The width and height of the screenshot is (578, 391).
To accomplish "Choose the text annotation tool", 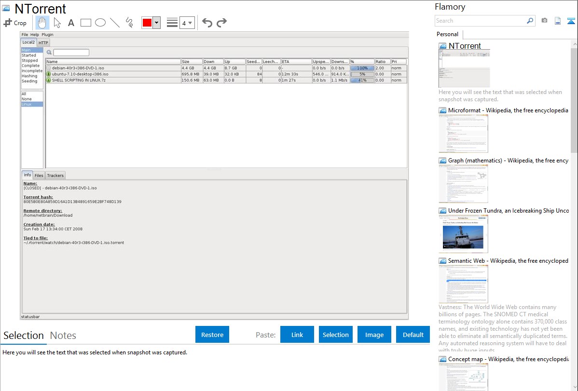I will click(71, 23).
